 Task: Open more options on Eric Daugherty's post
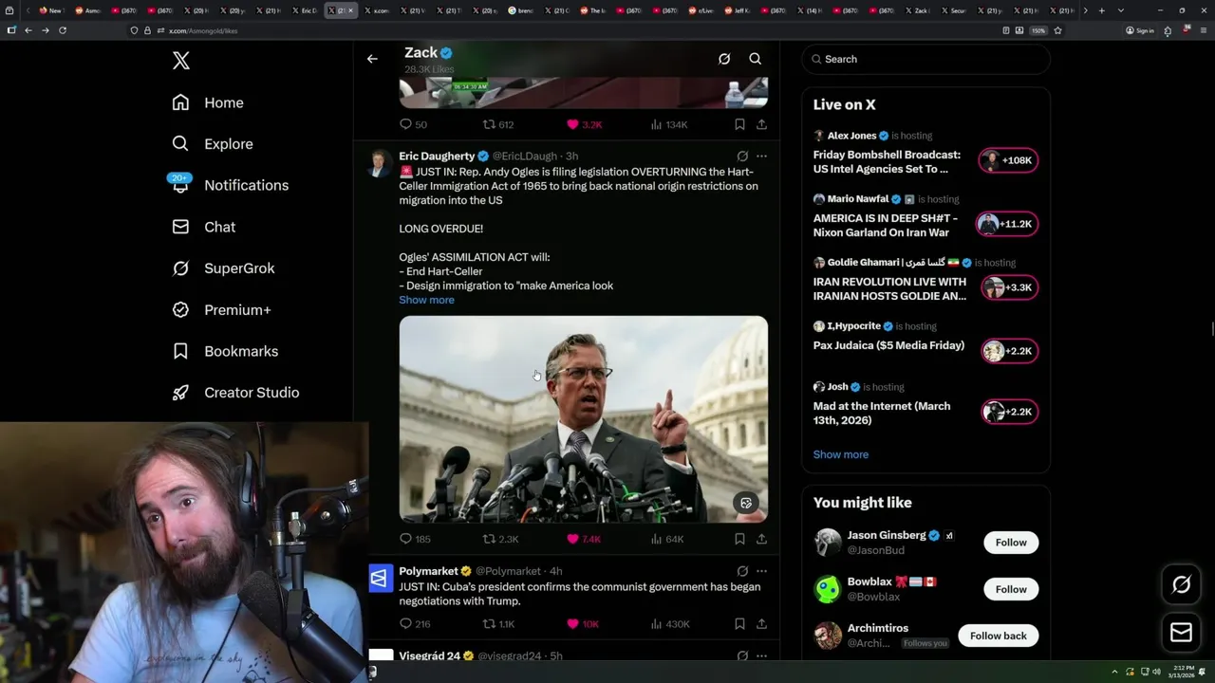coord(761,157)
